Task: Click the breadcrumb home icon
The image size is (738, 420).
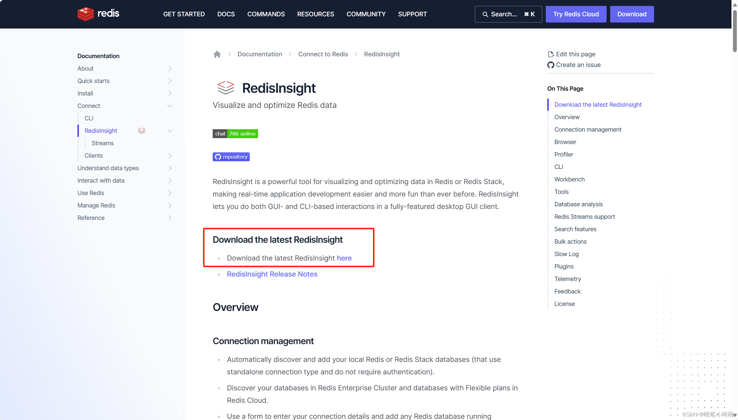Action: point(217,54)
